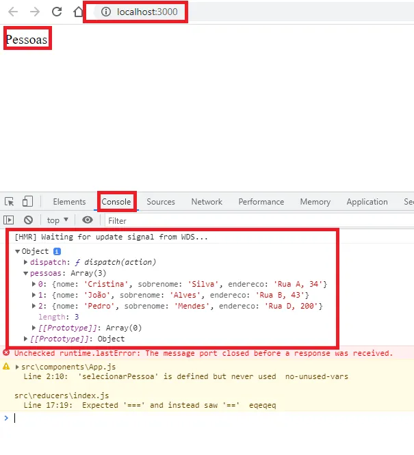The width and height of the screenshot is (414, 455).
Task: Select the HMR waiting for update message
Action: click(111, 237)
